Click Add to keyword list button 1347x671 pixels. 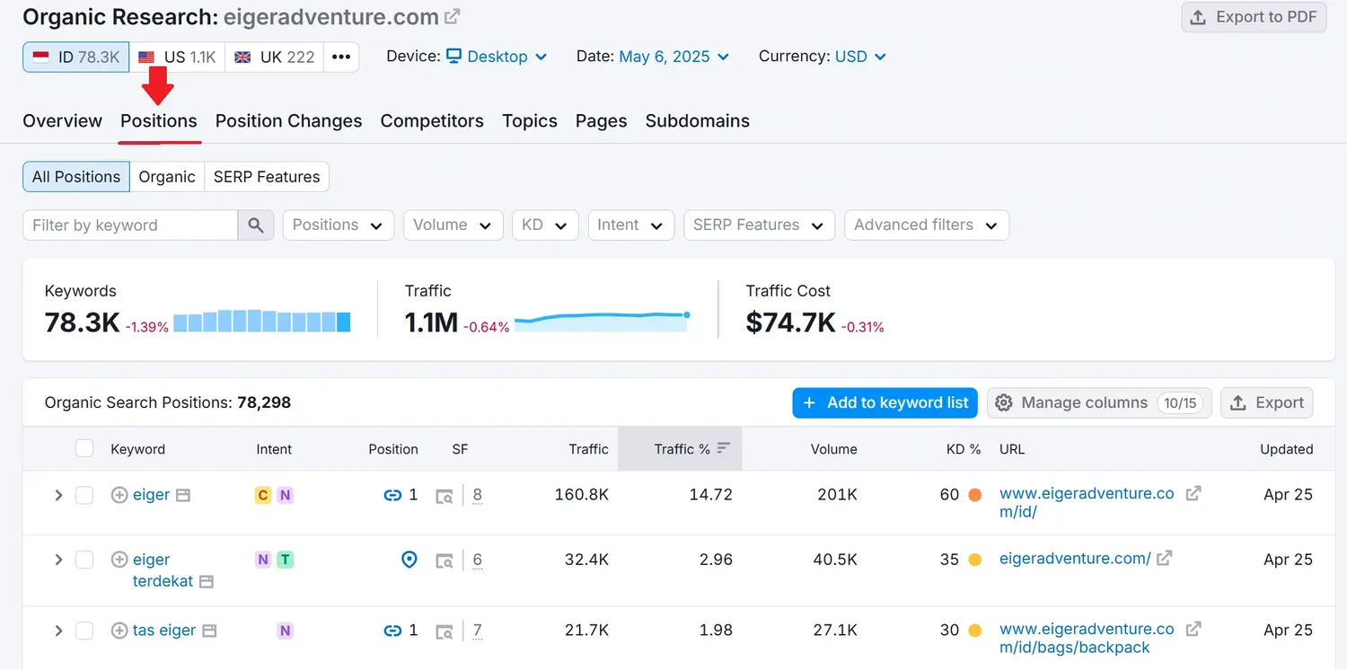click(885, 402)
